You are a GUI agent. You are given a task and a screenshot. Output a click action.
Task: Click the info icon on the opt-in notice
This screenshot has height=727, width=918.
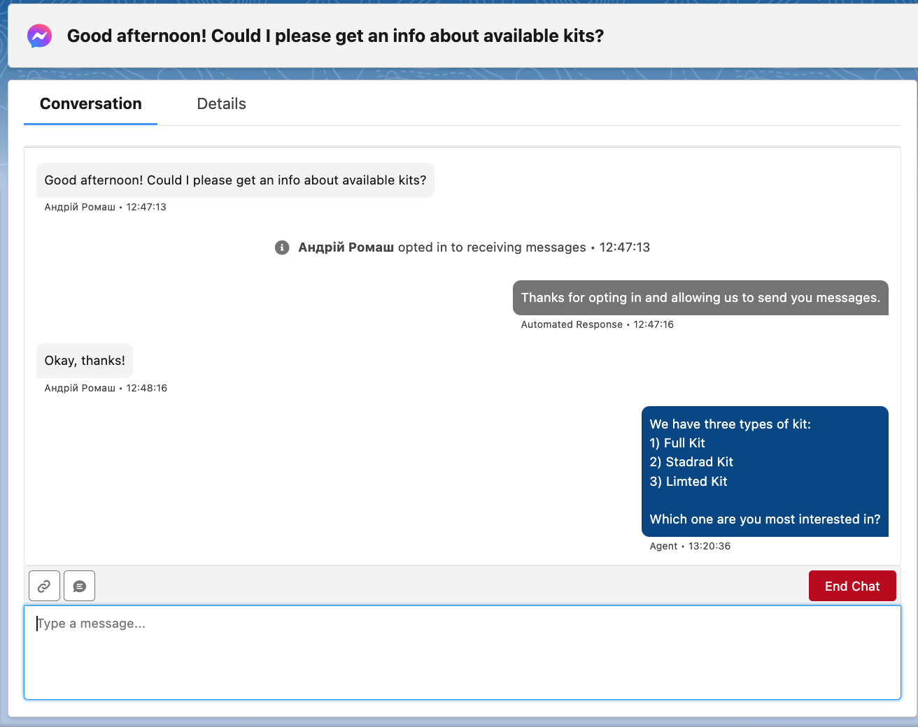(x=282, y=247)
